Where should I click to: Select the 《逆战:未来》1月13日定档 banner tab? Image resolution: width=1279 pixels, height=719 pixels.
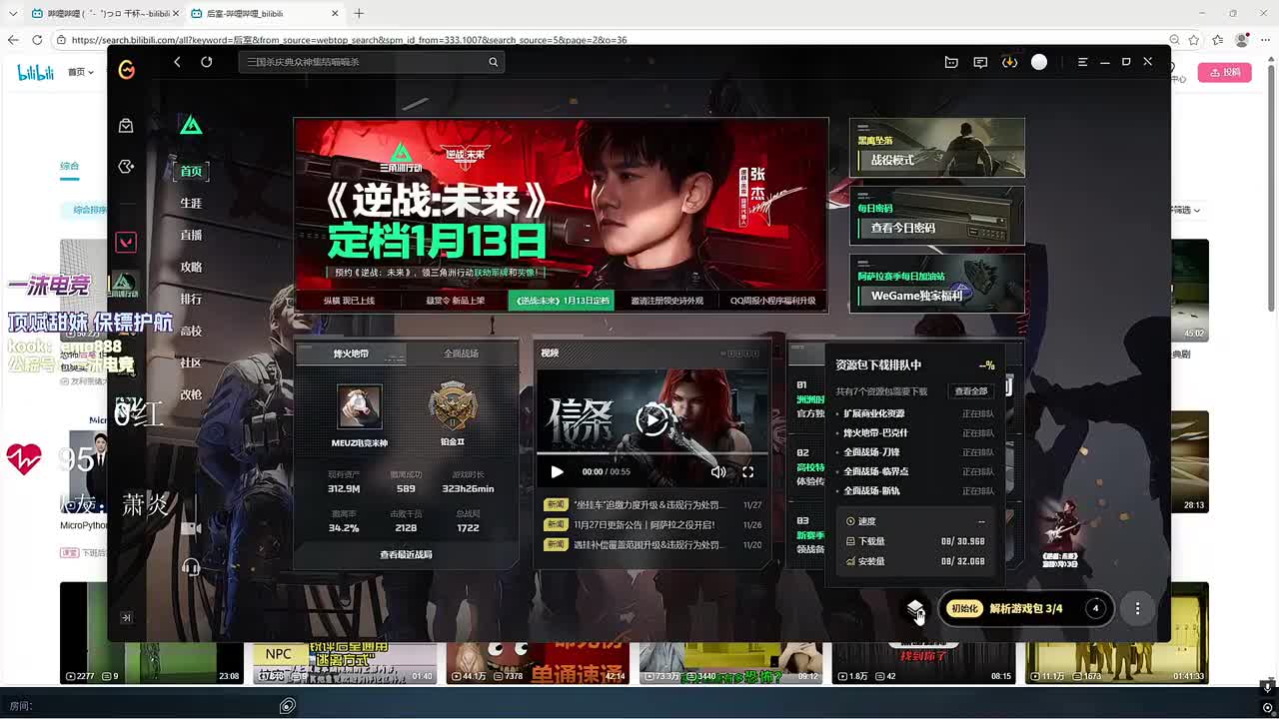561,301
